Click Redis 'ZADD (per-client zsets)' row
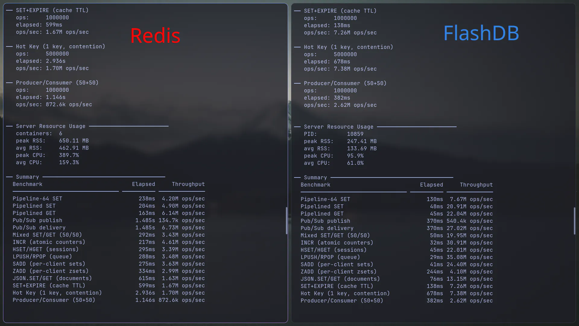The image size is (579, 326). pos(109,271)
